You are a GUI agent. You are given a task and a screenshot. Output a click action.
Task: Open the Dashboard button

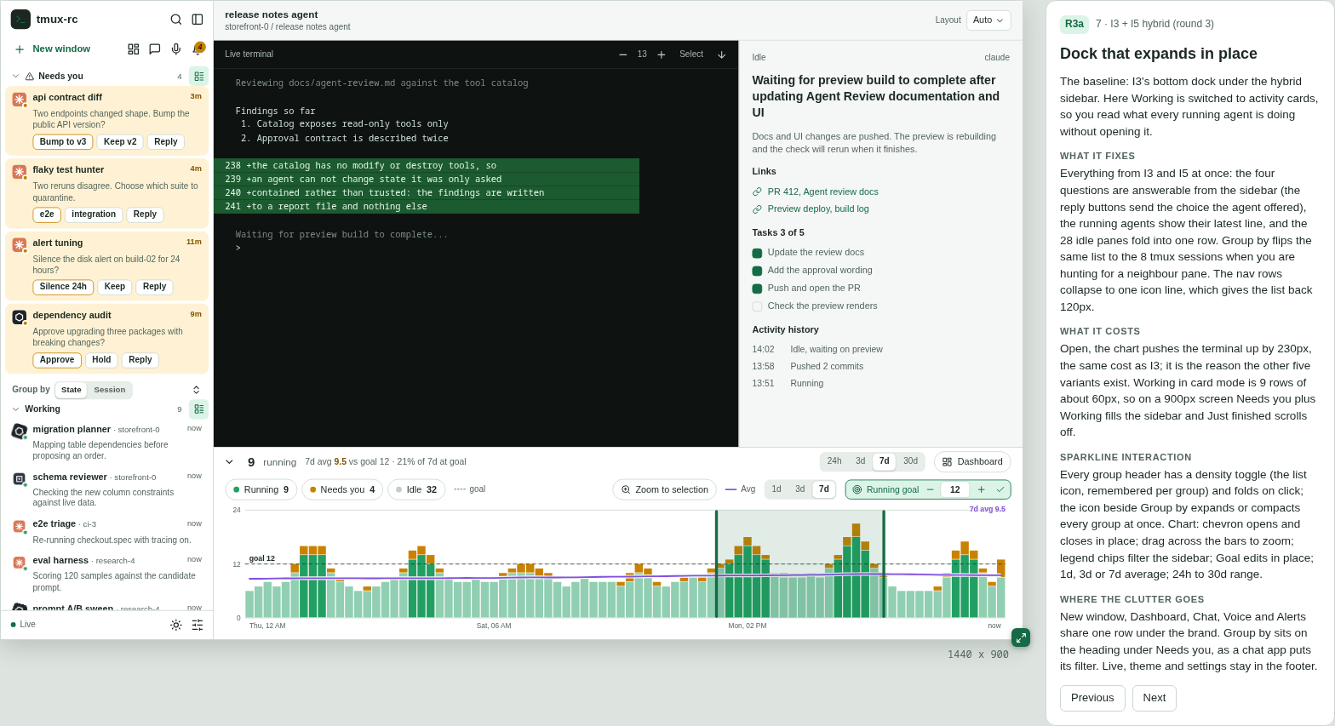tap(972, 462)
